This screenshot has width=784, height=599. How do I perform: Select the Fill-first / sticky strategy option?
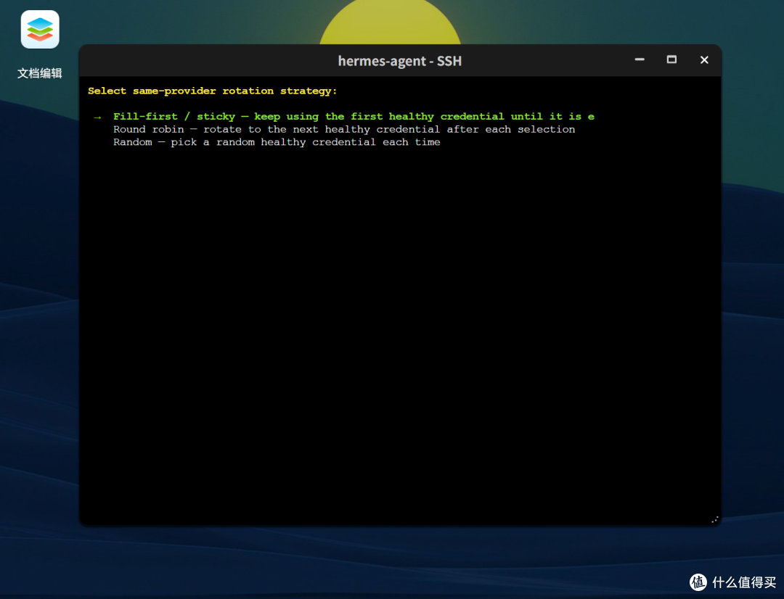point(354,117)
